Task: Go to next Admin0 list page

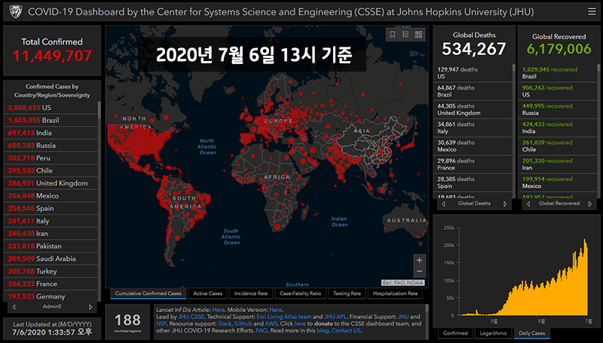Action: coord(90,307)
